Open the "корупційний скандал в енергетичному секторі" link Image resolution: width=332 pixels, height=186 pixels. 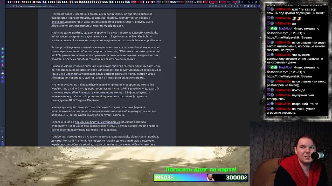[x=94, y=92]
